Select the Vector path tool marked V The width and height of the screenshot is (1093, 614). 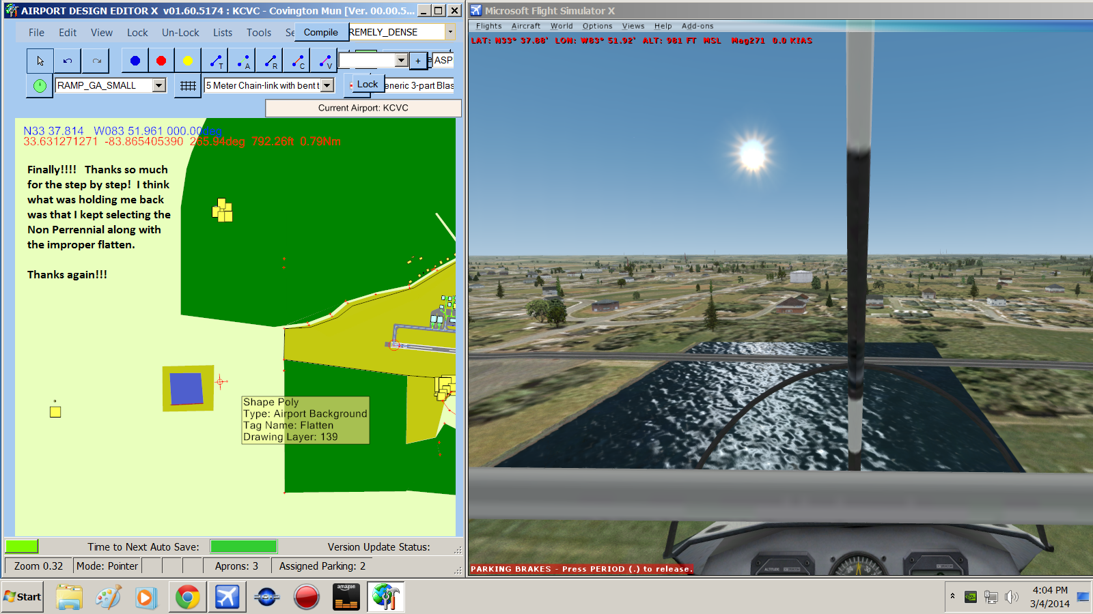click(324, 60)
